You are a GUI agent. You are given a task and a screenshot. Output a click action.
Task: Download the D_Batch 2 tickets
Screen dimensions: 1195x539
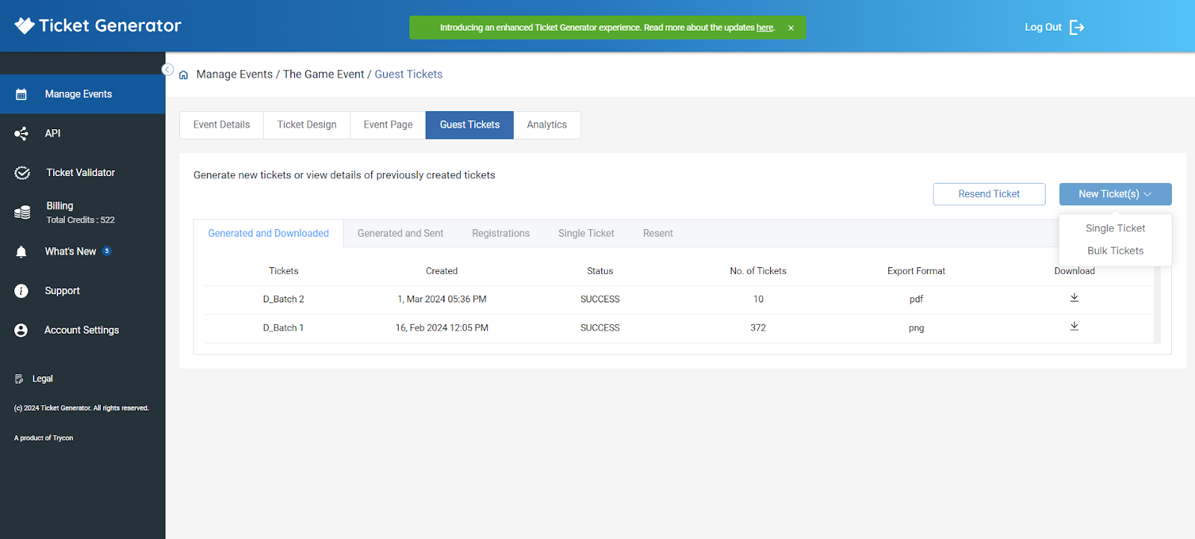1074,298
